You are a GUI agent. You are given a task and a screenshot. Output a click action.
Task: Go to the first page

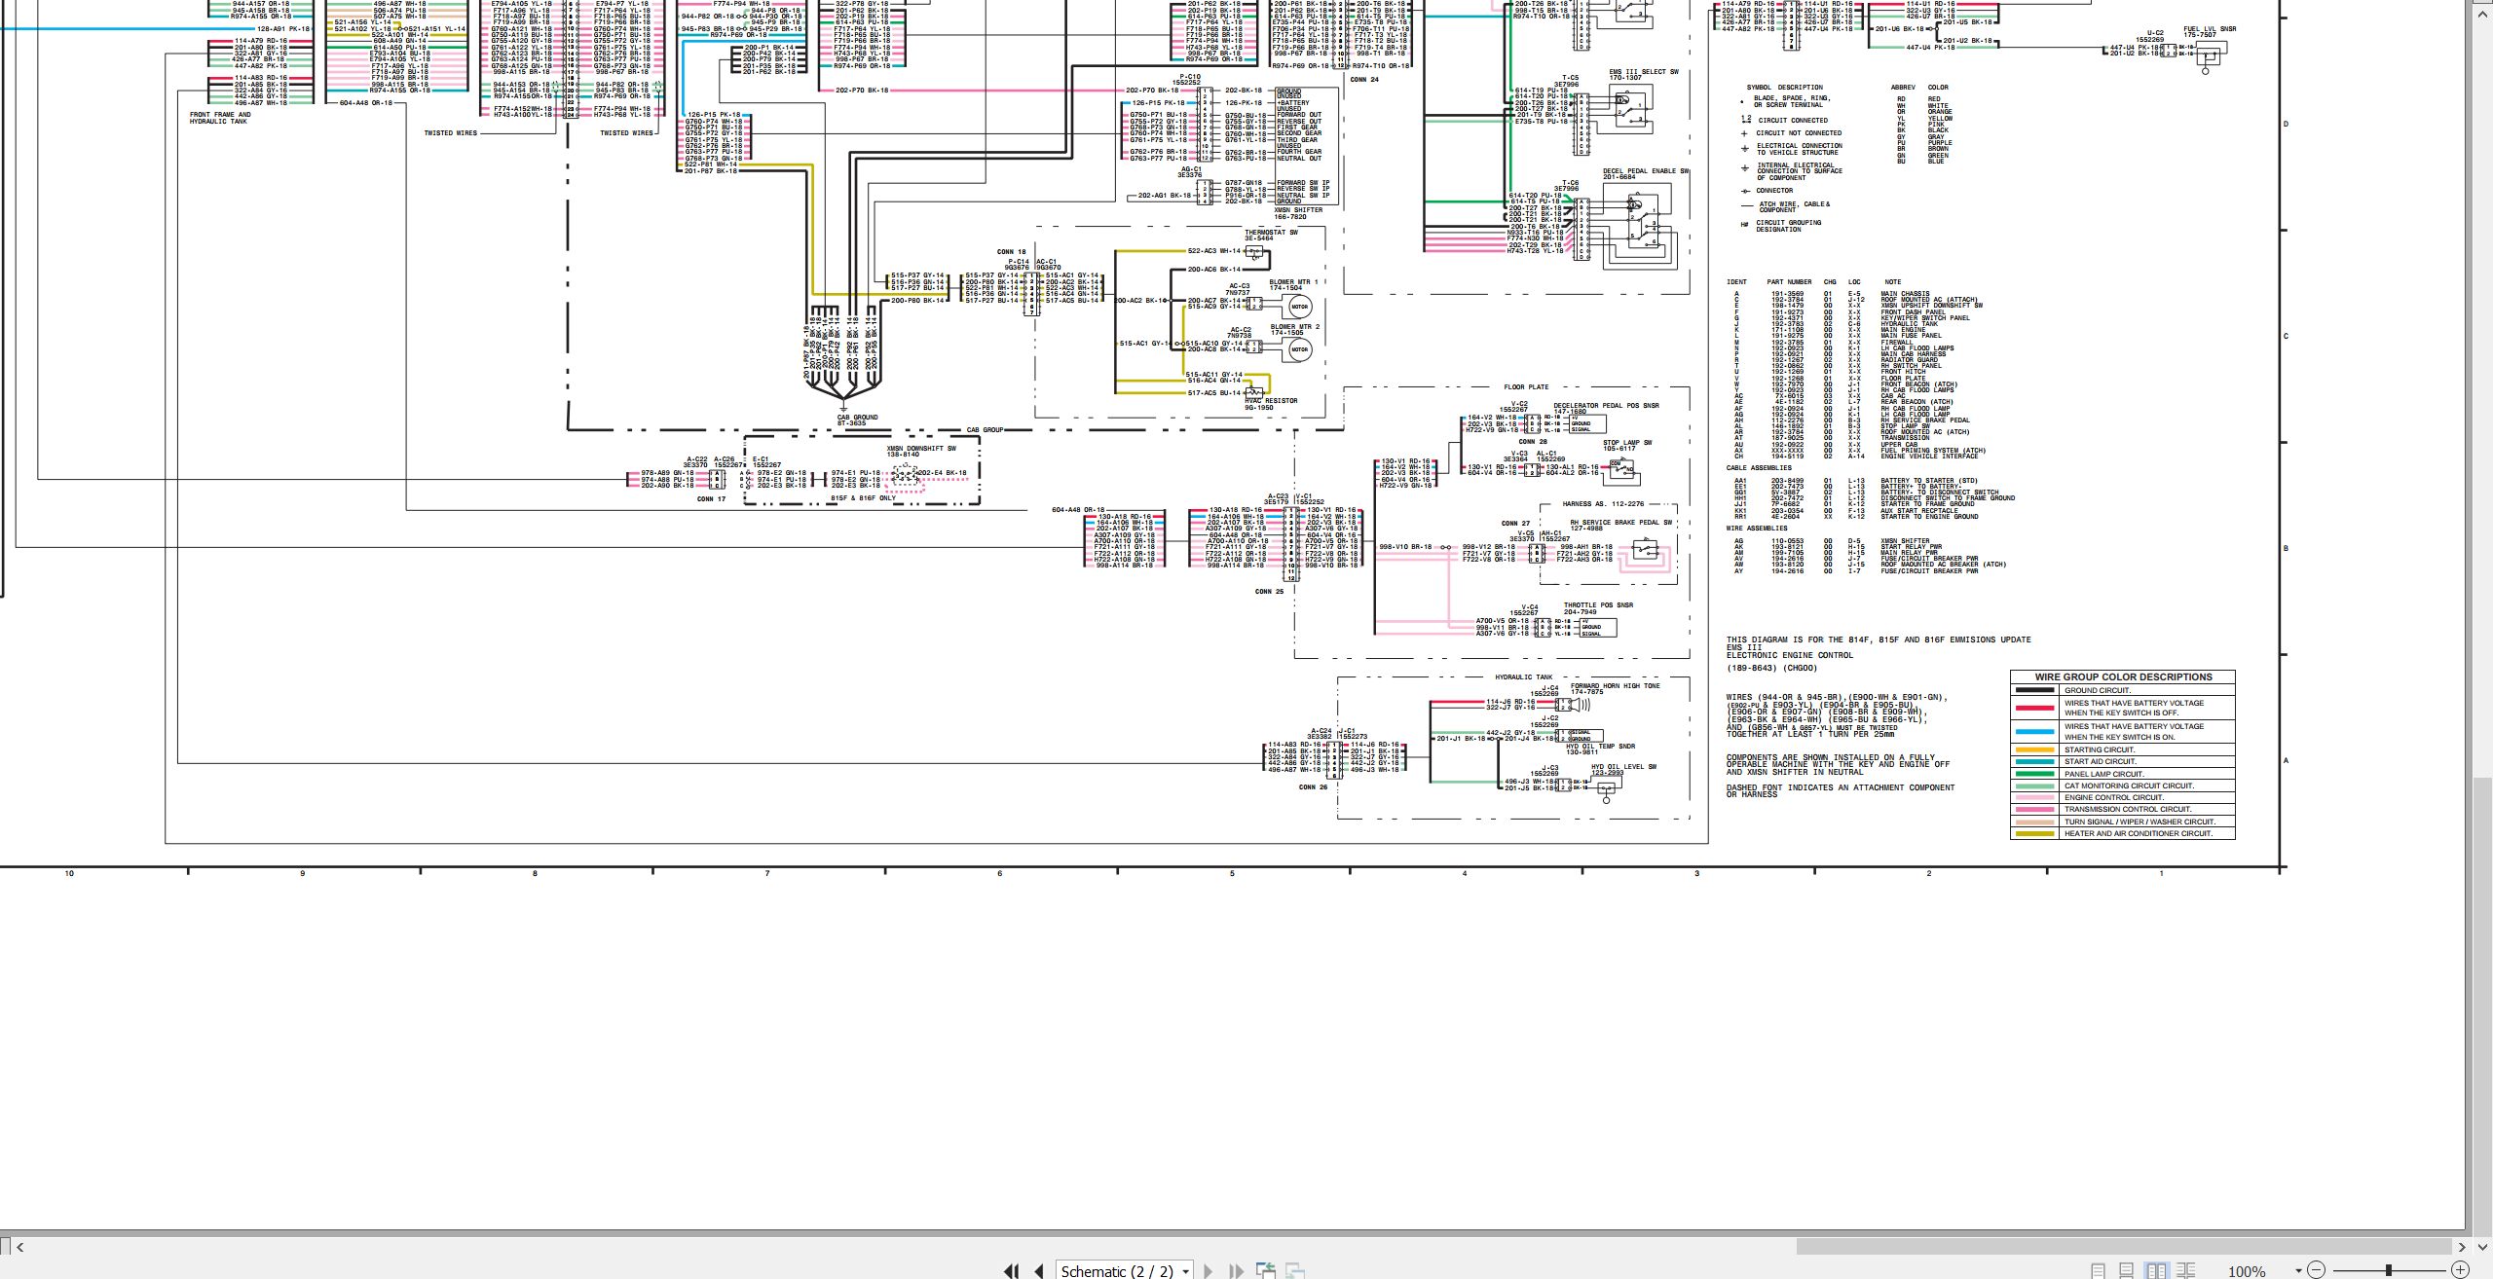[1011, 1271]
